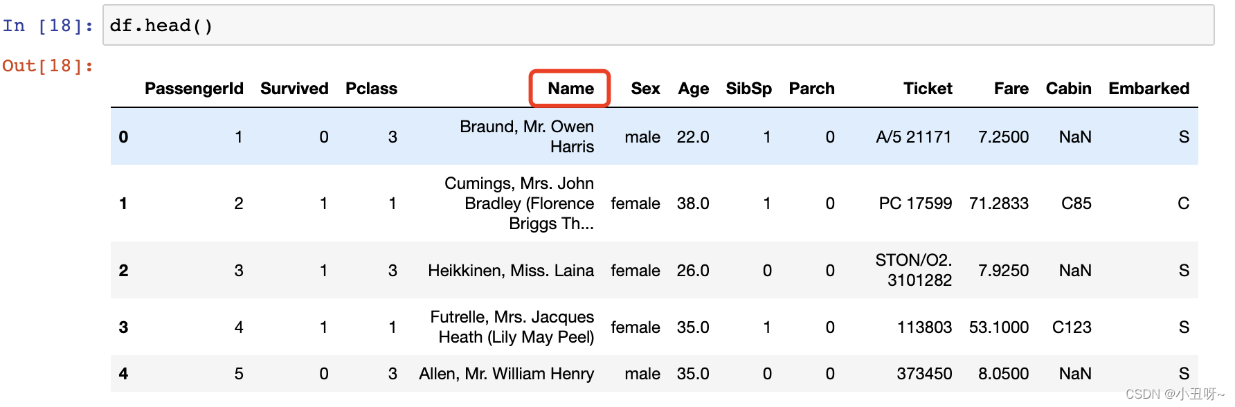The image size is (1235, 407).
Task: Click the name Heikkinen, Miss. Laina
Action: tap(511, 271)
